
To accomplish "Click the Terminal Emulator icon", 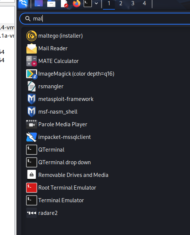I will (32, 200).
